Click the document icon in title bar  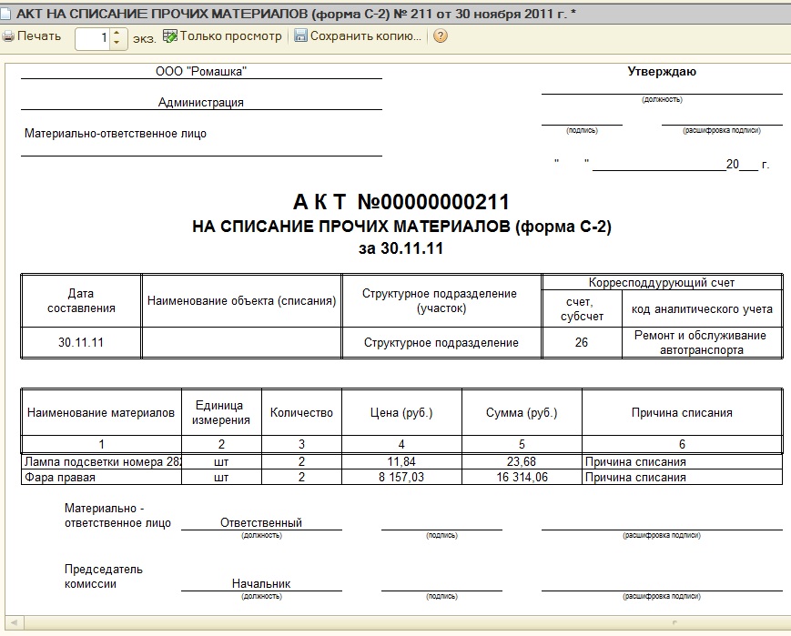click(5, 14)
